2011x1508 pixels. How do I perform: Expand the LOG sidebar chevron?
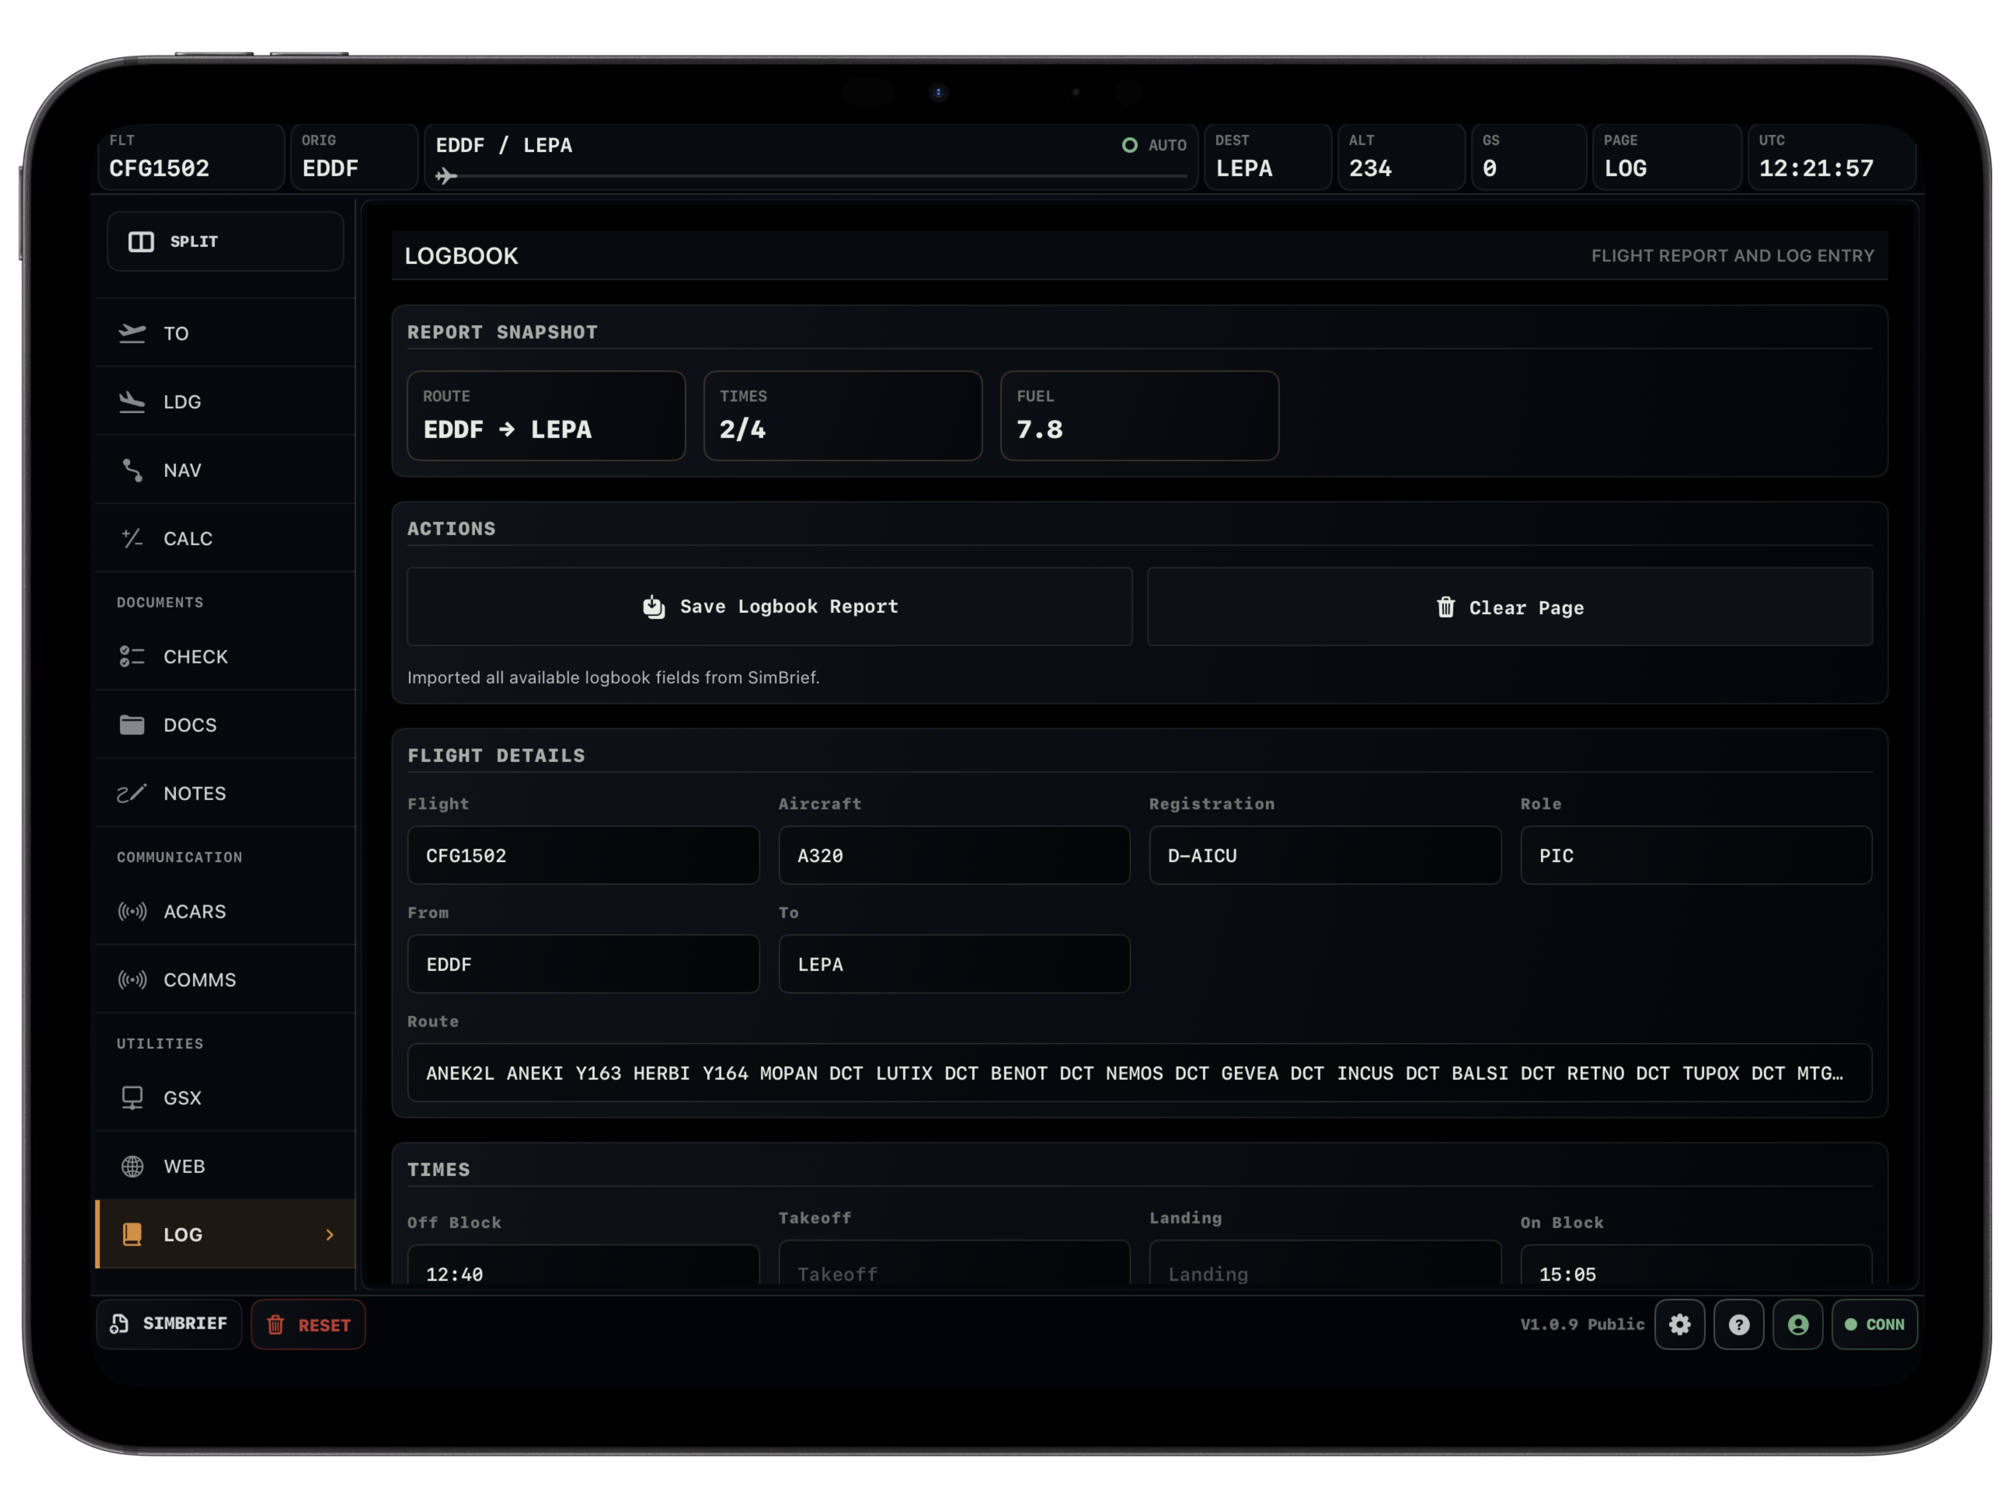coord(330,1235)
